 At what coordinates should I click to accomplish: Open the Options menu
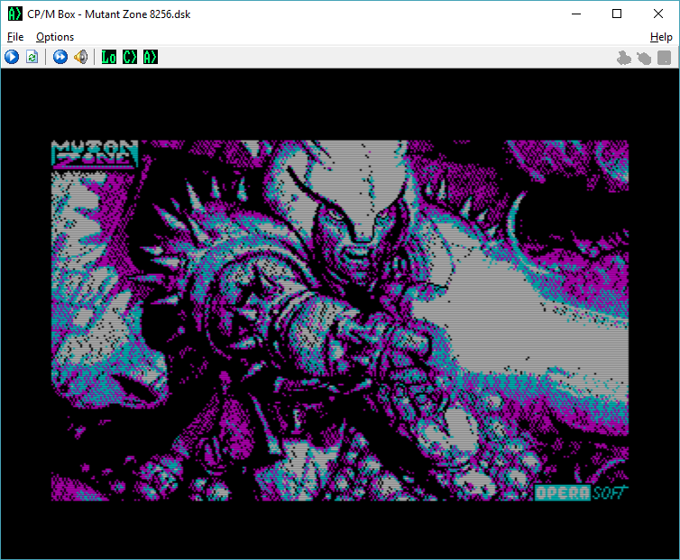tap(55, 37)
